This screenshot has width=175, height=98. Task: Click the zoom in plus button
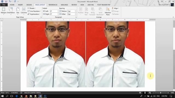tap(168, 93)
